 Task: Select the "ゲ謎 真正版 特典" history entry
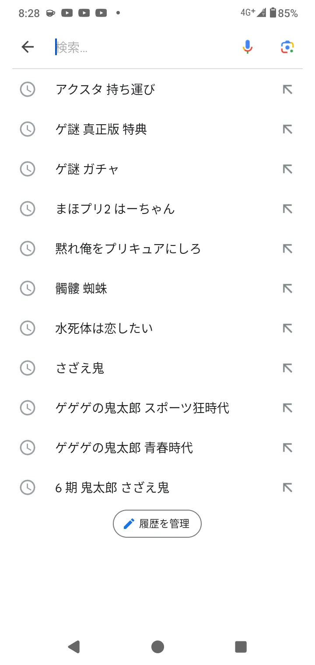(101, 129)
